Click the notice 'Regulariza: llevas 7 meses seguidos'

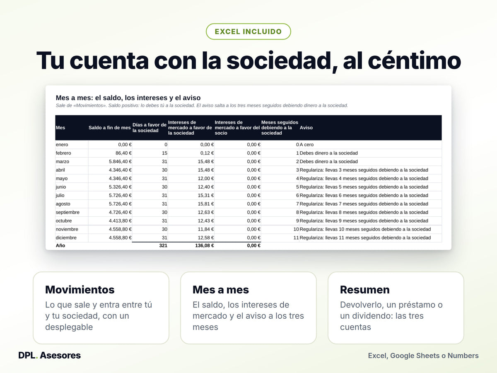[x=364, y=204]
